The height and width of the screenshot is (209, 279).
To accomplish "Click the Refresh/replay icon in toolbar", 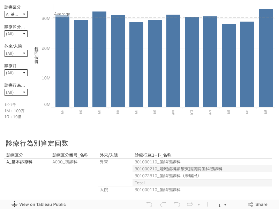I will [190, 204].
